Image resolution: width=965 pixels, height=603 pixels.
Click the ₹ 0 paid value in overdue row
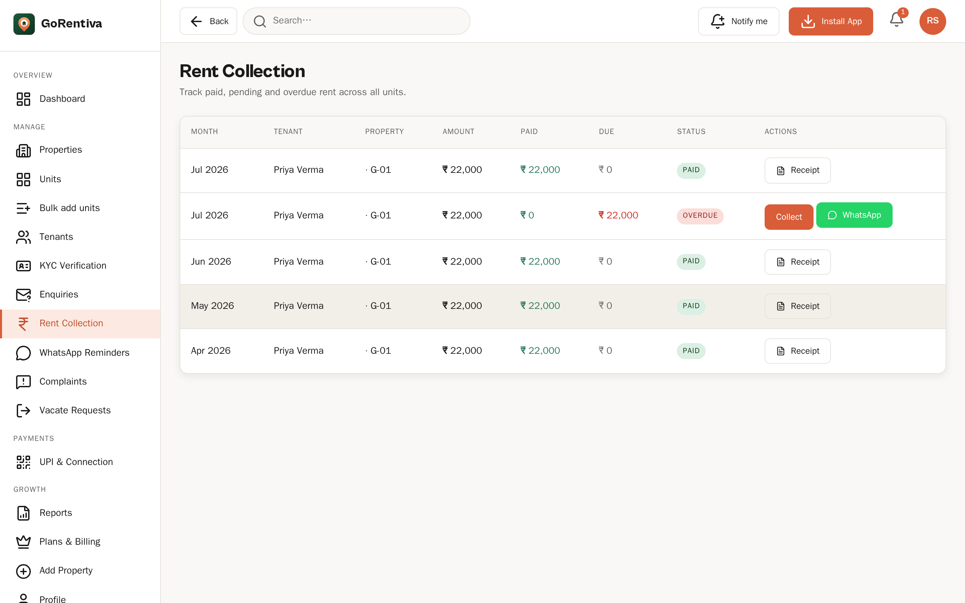[527, 215]
